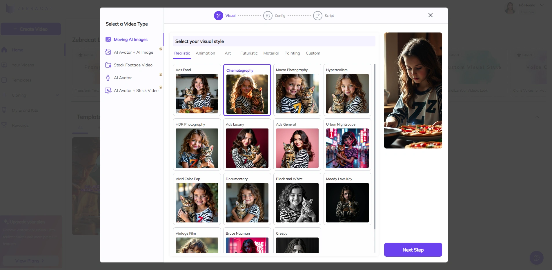552x270 pixels.
Task: Select the Creepy visual style
Action: (297, 240)
